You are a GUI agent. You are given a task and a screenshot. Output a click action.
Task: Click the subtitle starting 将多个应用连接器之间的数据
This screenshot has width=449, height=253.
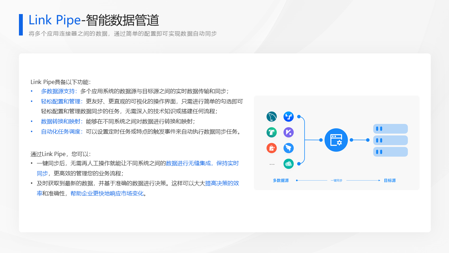click(123, 34)
